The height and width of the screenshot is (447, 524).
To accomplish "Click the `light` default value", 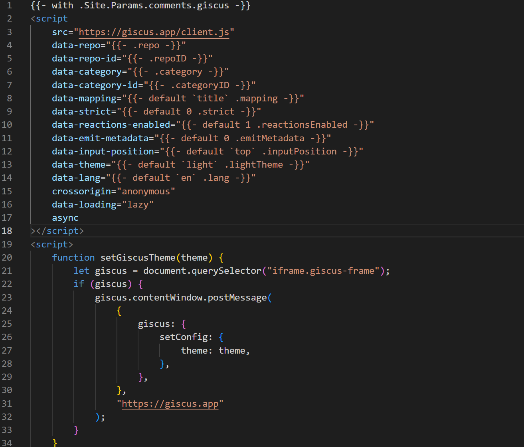I will (200, 164).
